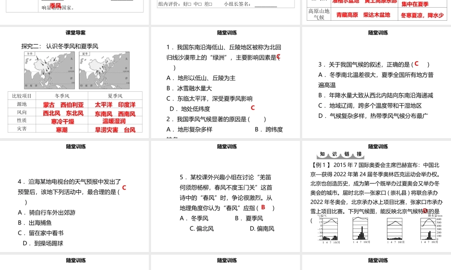The height and width of the screenshot is (270, 451).
Task: Select the summer monsoon map labeled 夏季
Action: click(105, 70)
